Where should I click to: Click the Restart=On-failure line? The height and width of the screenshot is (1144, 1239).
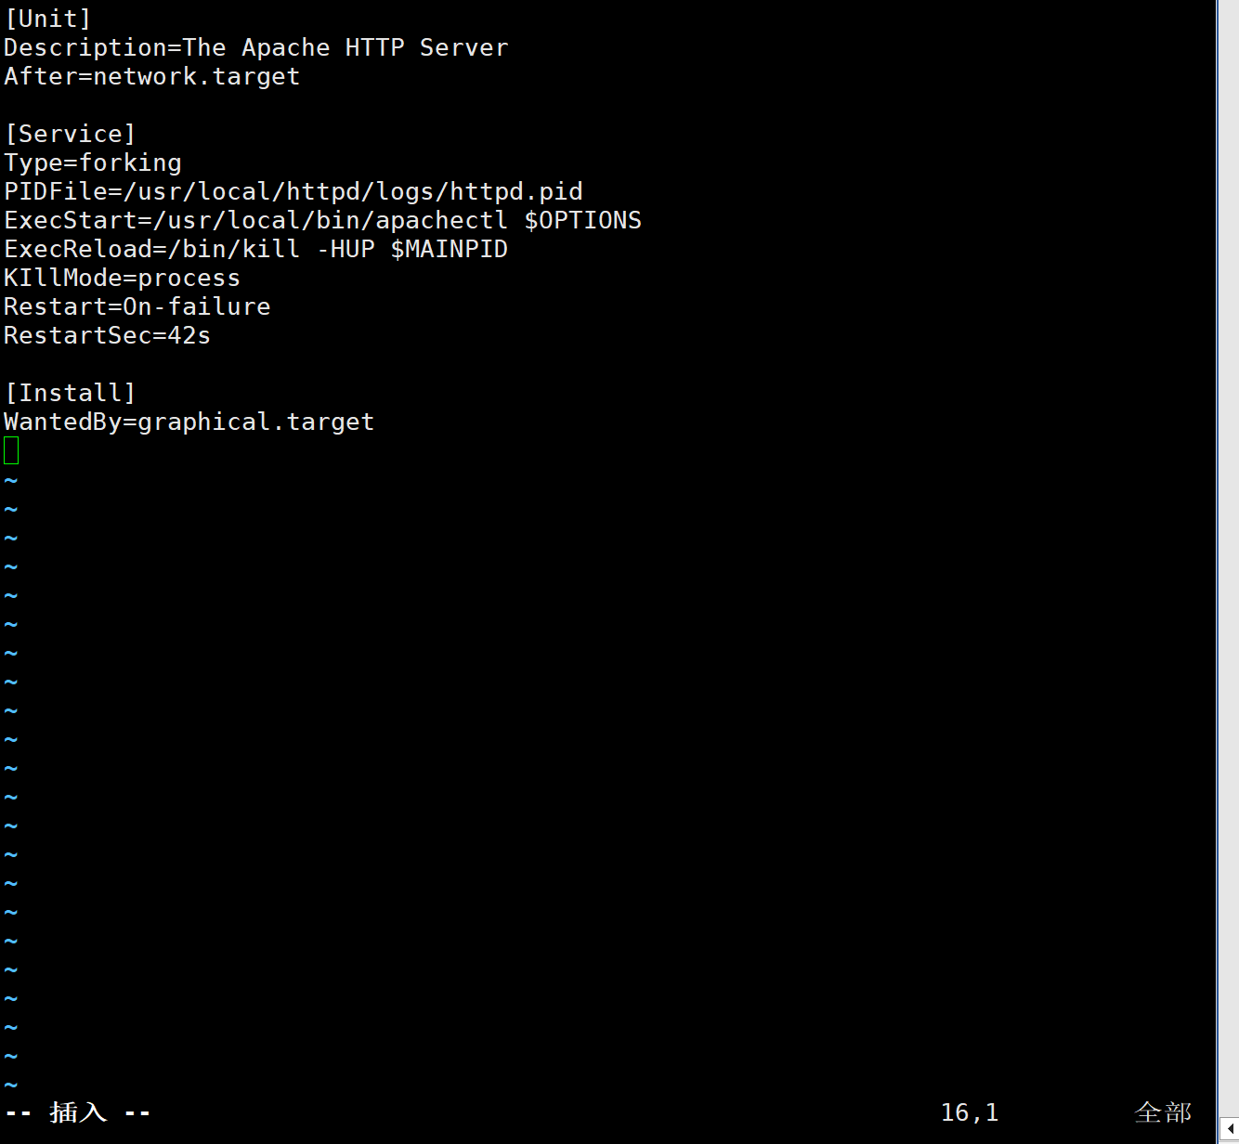(137, 306)
